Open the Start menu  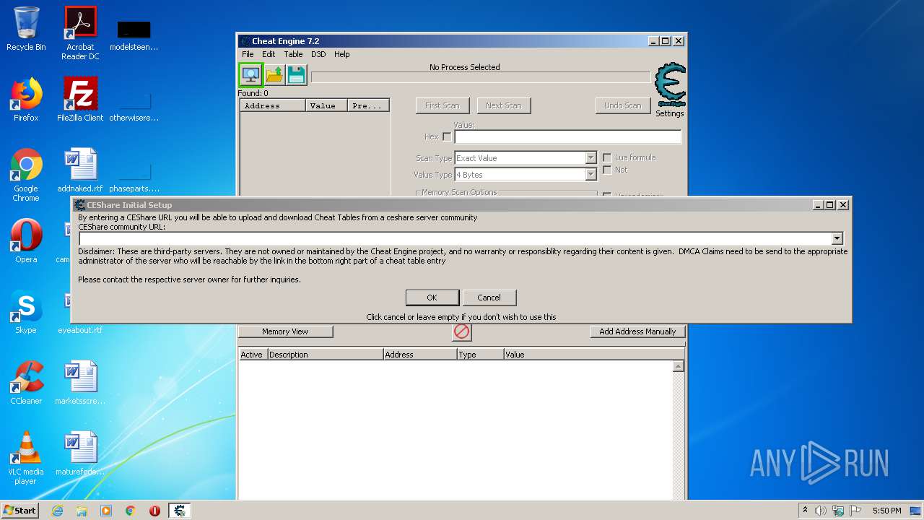point(20,511)
